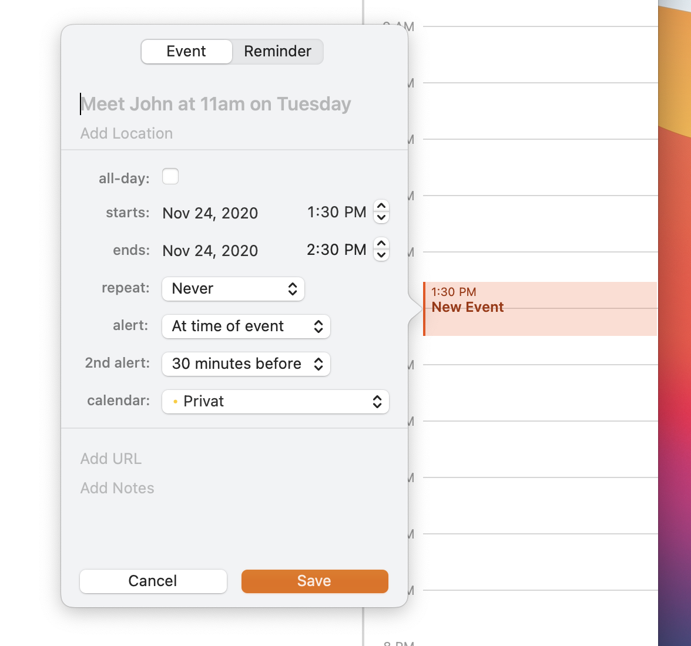
Task: Click the start time up stepper arrow
Action: point(381,206)
